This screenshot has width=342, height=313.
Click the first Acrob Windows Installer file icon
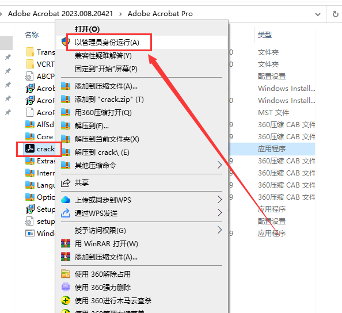click(30, 88)
